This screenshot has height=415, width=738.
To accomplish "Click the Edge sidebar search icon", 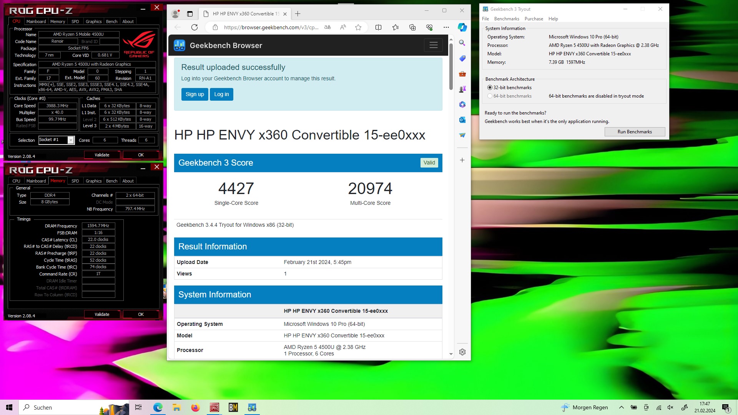I will (462, 43).
